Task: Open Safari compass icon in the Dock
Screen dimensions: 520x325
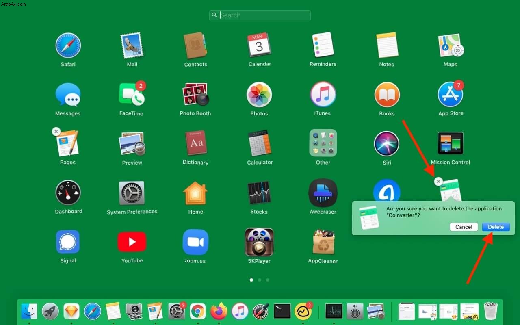Action: [x=93, y=312]
